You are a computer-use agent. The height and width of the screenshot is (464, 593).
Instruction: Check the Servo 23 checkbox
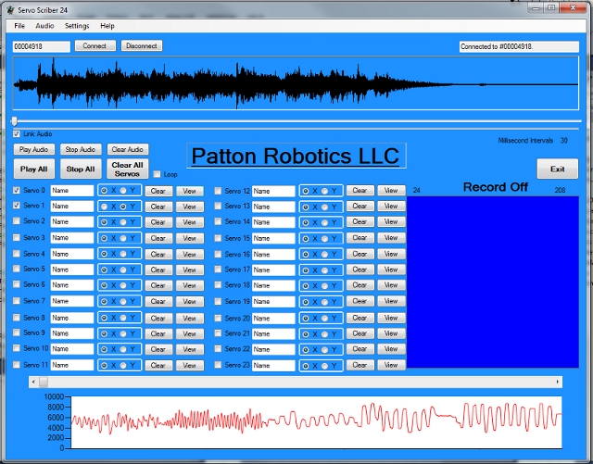tap(218, 365)
